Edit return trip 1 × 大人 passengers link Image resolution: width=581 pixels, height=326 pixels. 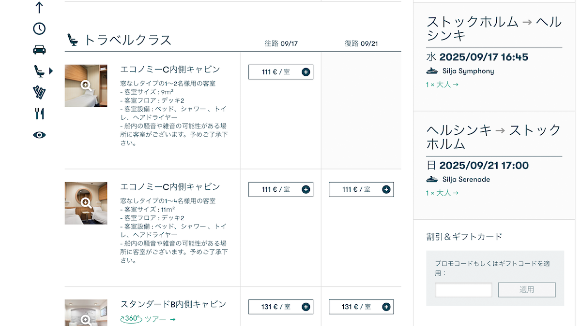442,193
